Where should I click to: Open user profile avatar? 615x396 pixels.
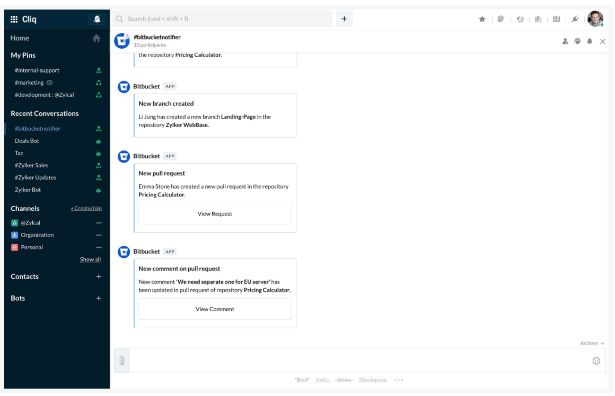pyautogui.click(x=595, y=19)
